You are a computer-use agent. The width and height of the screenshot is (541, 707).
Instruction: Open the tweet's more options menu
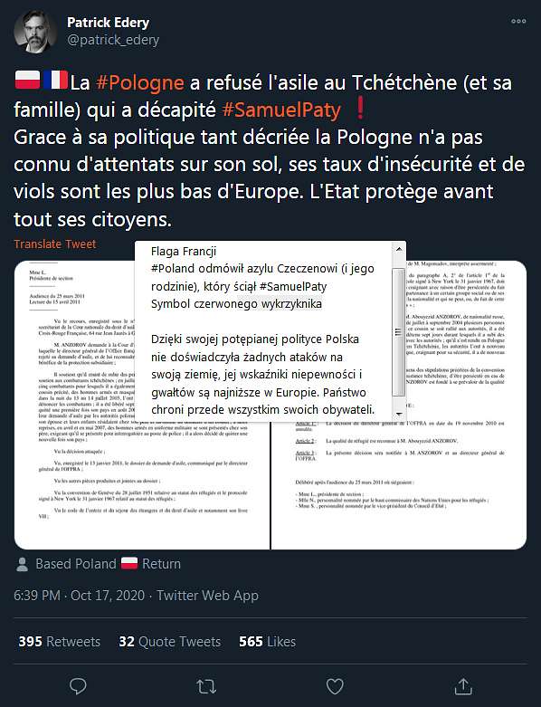[x=518, y=21]
